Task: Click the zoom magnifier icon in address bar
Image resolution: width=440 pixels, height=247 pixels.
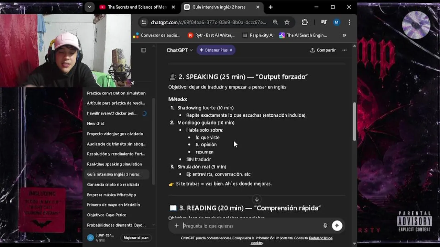Action: coord(275,22)
